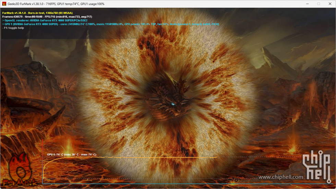Viewport: 336px width, 189px height.
Task: Click the 'F1: toggle help' hint
Action: (13, 28)
